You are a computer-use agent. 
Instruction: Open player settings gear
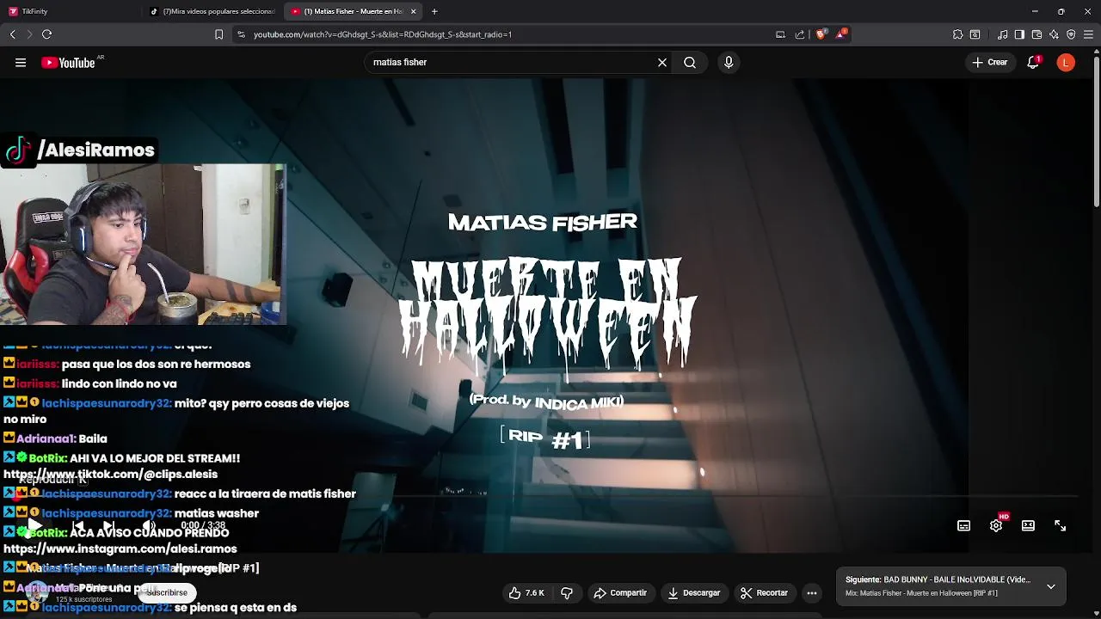click(996, 525)
